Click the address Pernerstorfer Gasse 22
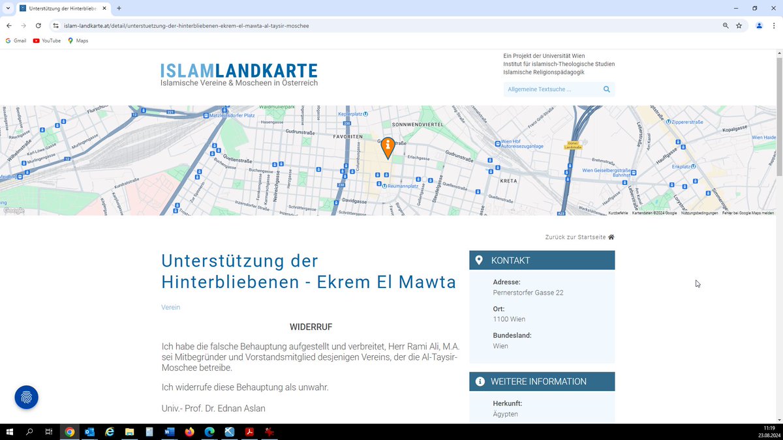 point(528,293)
